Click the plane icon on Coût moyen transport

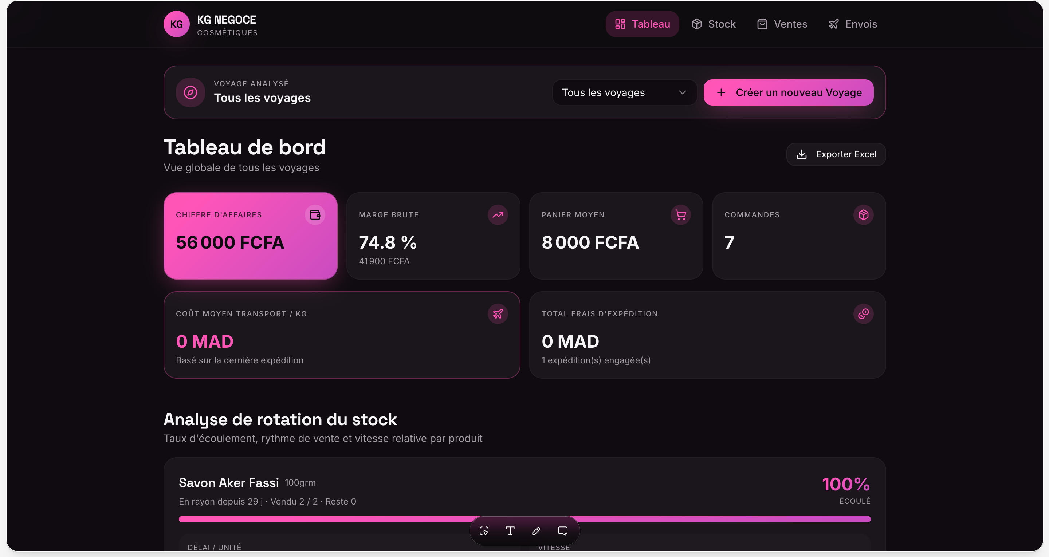point(498,313)
